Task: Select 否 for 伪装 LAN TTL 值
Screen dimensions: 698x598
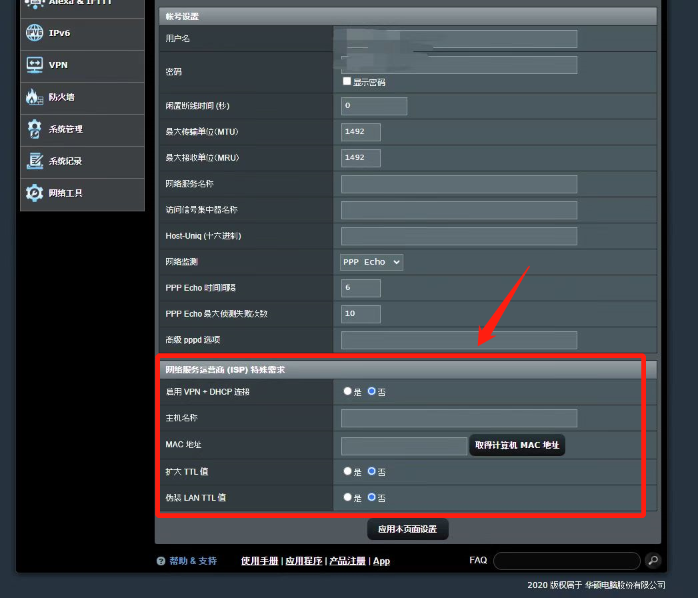Action: coord(372,497)
